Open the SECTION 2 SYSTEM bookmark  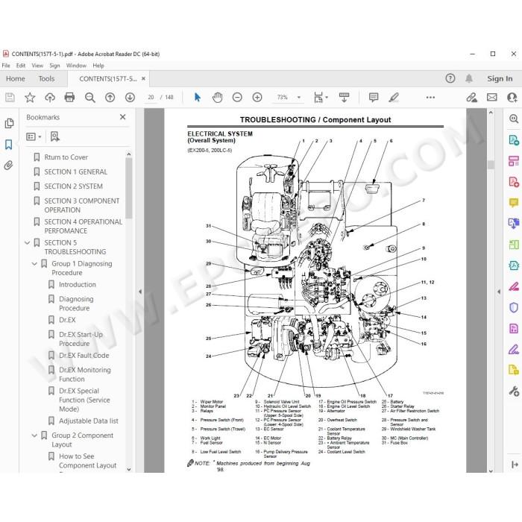click(x=73, y=186)
